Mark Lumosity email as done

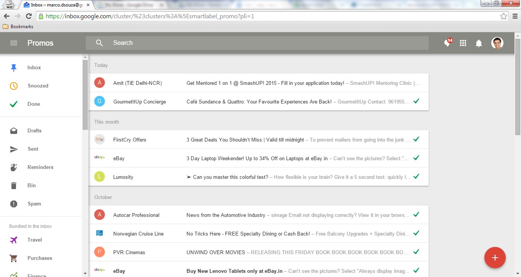pyautogui.click(x=416, y=176)
